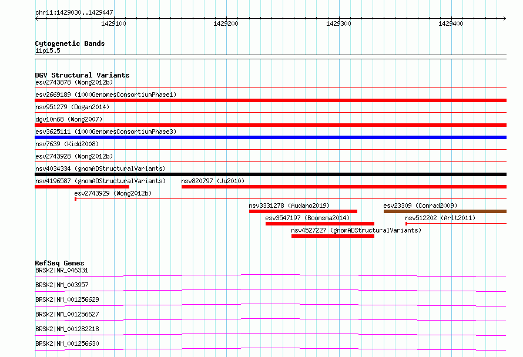Click the esv2669189 (1000GenomesConsortiumPhase1) label
Screen dimensions: 523x357
pyautogui.click(x=106, y=95)
